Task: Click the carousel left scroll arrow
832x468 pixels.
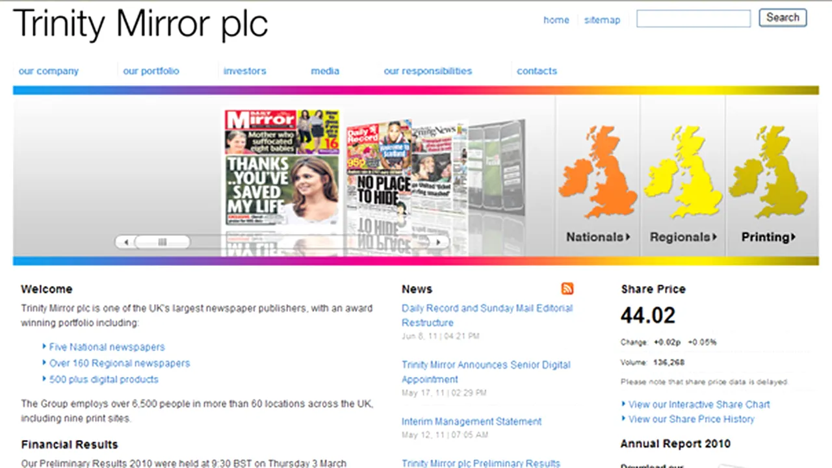Action: [126, 242]
